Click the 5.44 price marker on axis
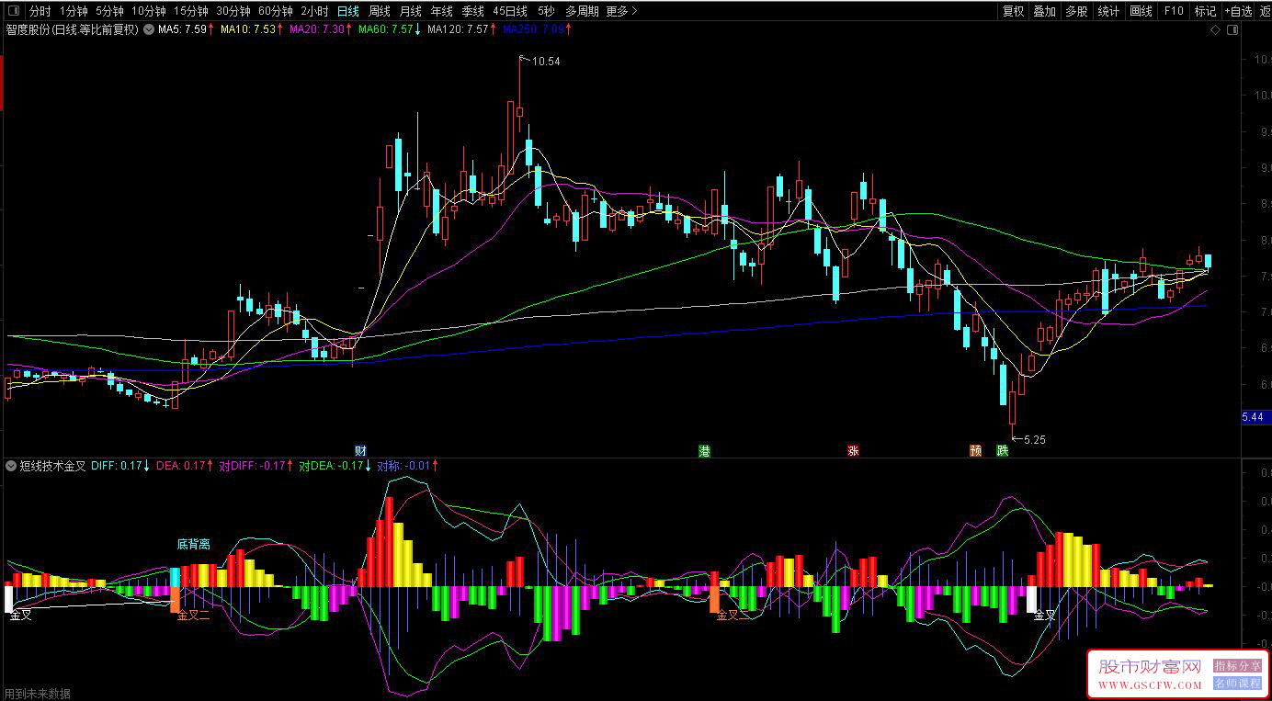 [1252, 417]
